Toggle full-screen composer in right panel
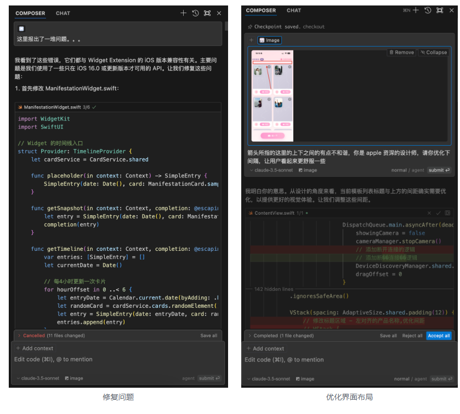 pyautogui.click(x=440, y=10)
